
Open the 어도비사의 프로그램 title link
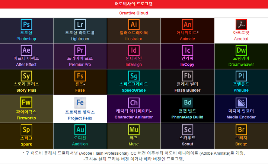pyautogui.click(x=134, y=4)
